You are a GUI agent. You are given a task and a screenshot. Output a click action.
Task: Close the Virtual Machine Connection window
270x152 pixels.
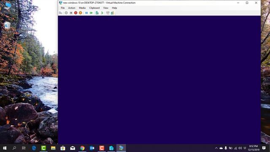click(256, 3)
